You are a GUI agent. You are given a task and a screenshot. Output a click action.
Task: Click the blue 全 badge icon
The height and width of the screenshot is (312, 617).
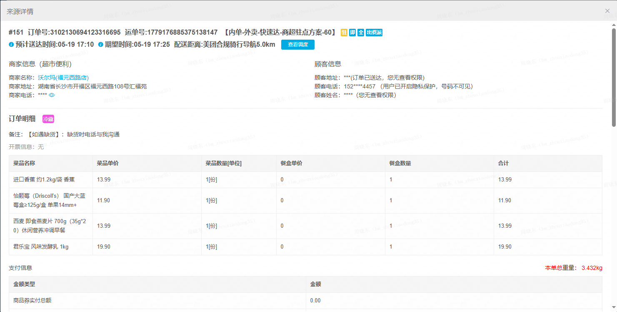(361, 33)
